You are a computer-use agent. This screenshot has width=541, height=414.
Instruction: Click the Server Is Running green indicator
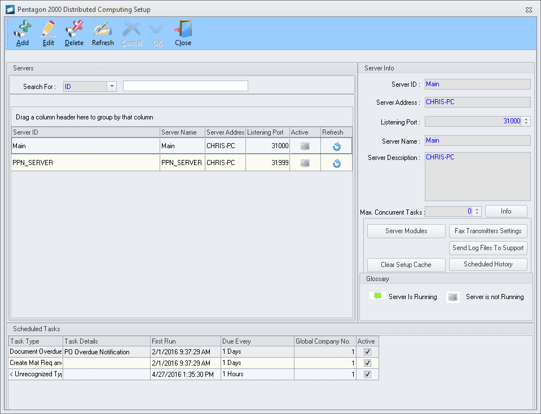coord(378,297)
